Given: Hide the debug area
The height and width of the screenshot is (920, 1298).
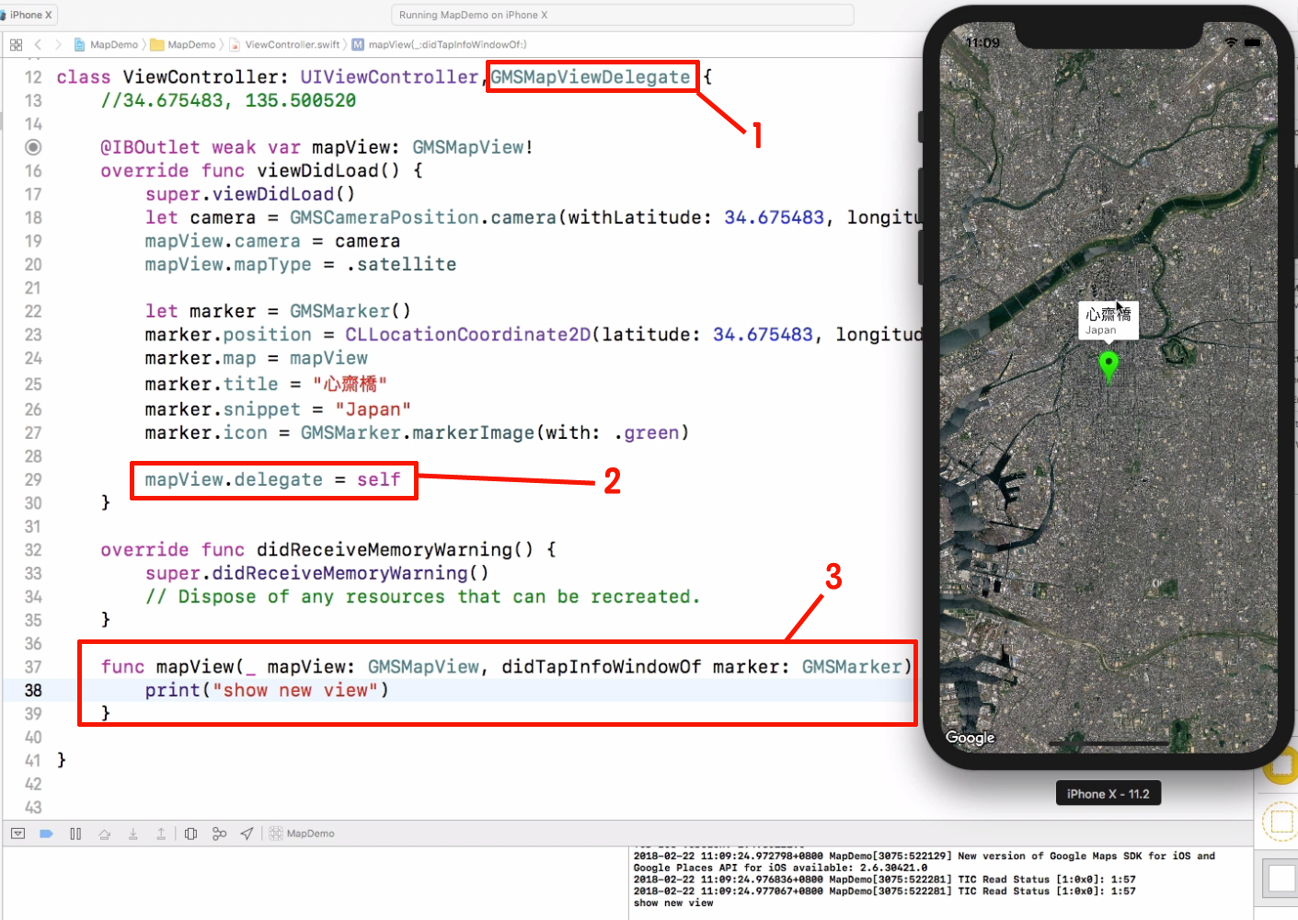Looking at the screenshot, I should point(18,833).
